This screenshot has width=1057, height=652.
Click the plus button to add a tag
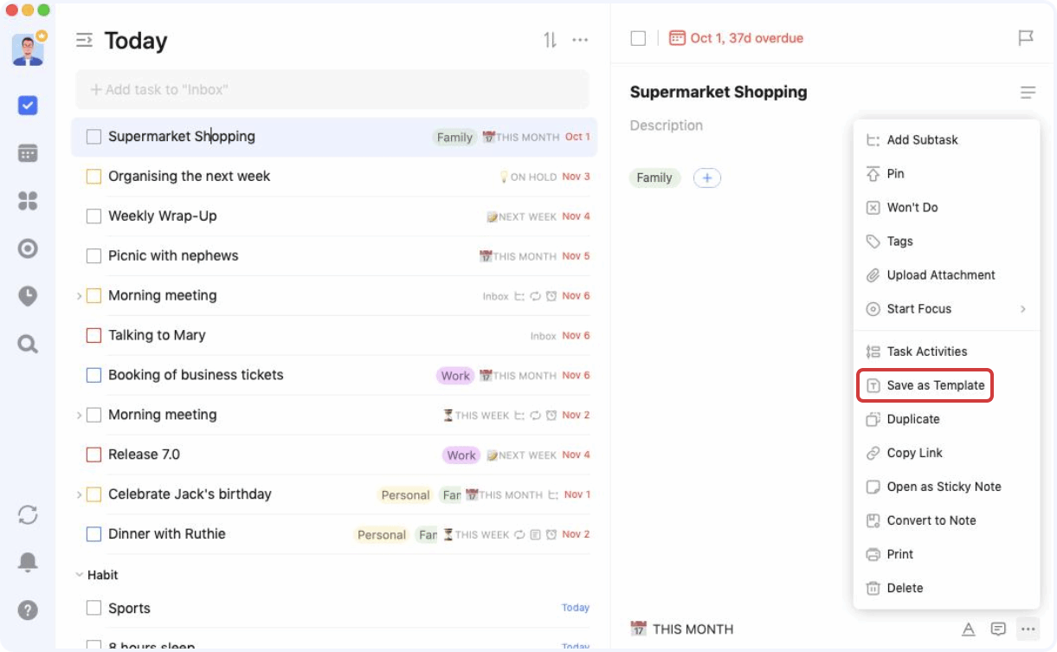pyautogui.click(x=707, y=178)
